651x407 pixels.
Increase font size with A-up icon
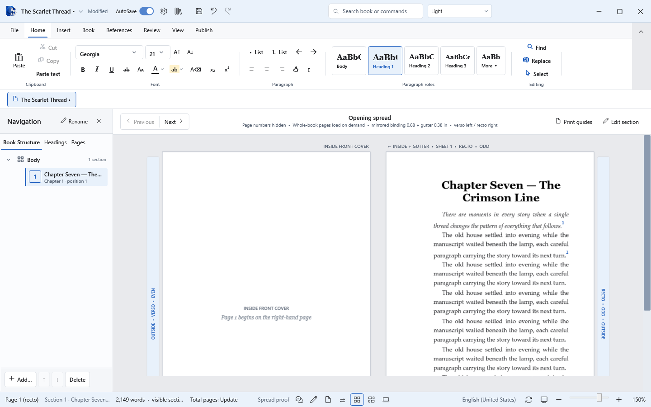click(x=177, y=52)
